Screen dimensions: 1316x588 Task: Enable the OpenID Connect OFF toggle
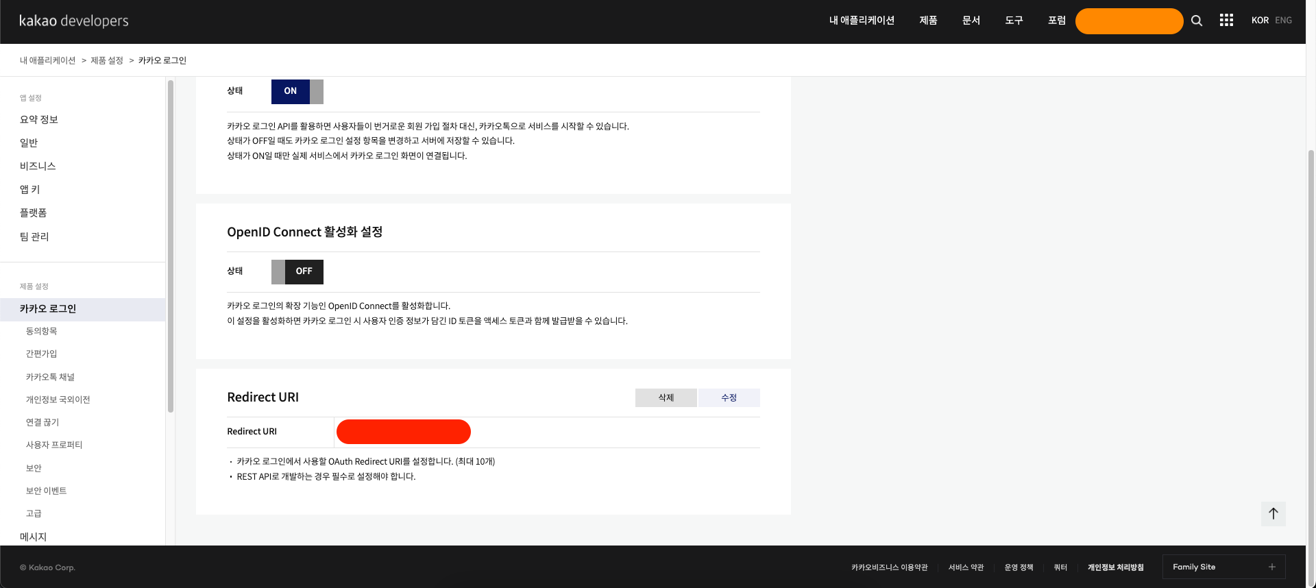coord(297,271)
